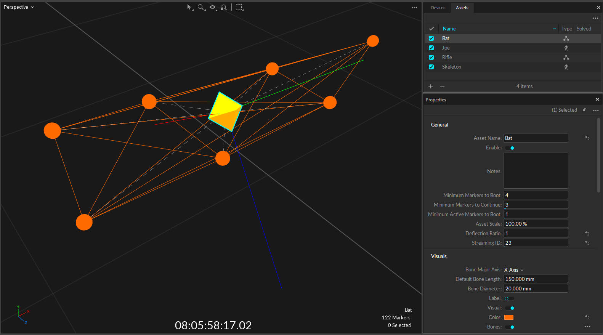Screen dimensions: 603x335
Task: Click the lock-zoom camera icon
Action: click(224, 7)
